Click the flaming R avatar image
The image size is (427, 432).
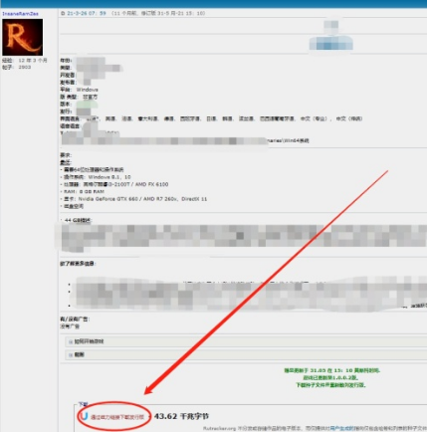coord(23,37)
